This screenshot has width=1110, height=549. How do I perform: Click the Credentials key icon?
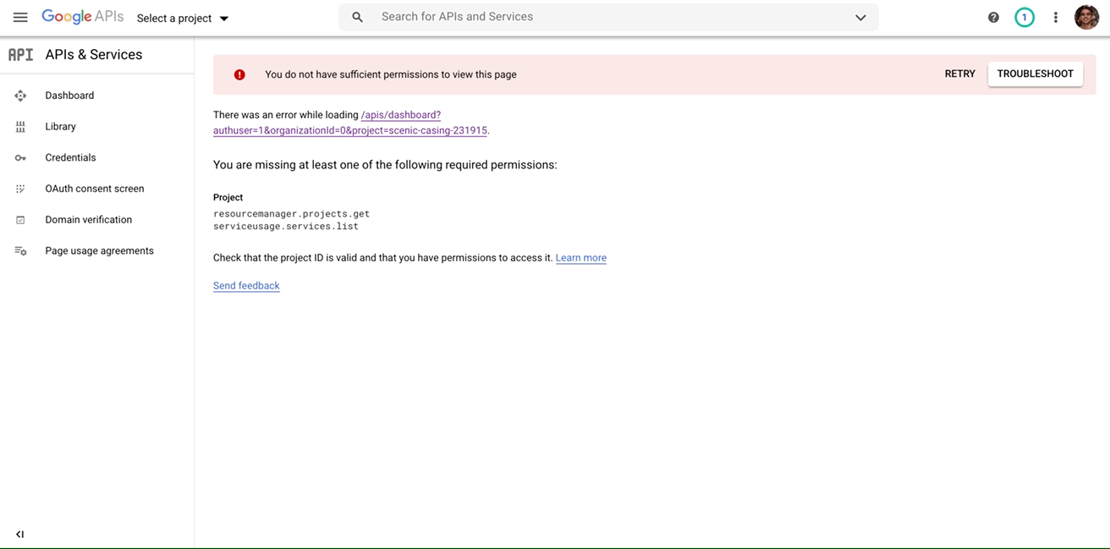pyautogui.click(x=20, y=158)
